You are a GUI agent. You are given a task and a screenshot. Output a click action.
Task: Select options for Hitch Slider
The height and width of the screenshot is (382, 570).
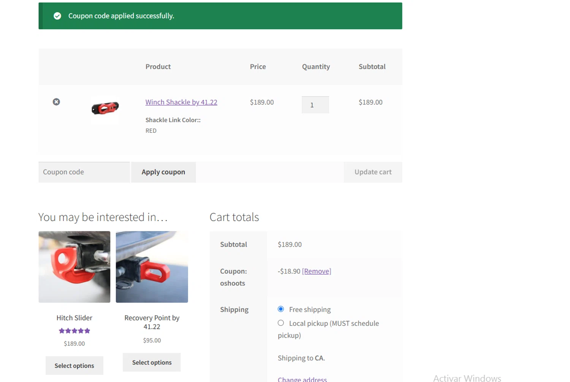pyautogui.click(x=74, y=366)
